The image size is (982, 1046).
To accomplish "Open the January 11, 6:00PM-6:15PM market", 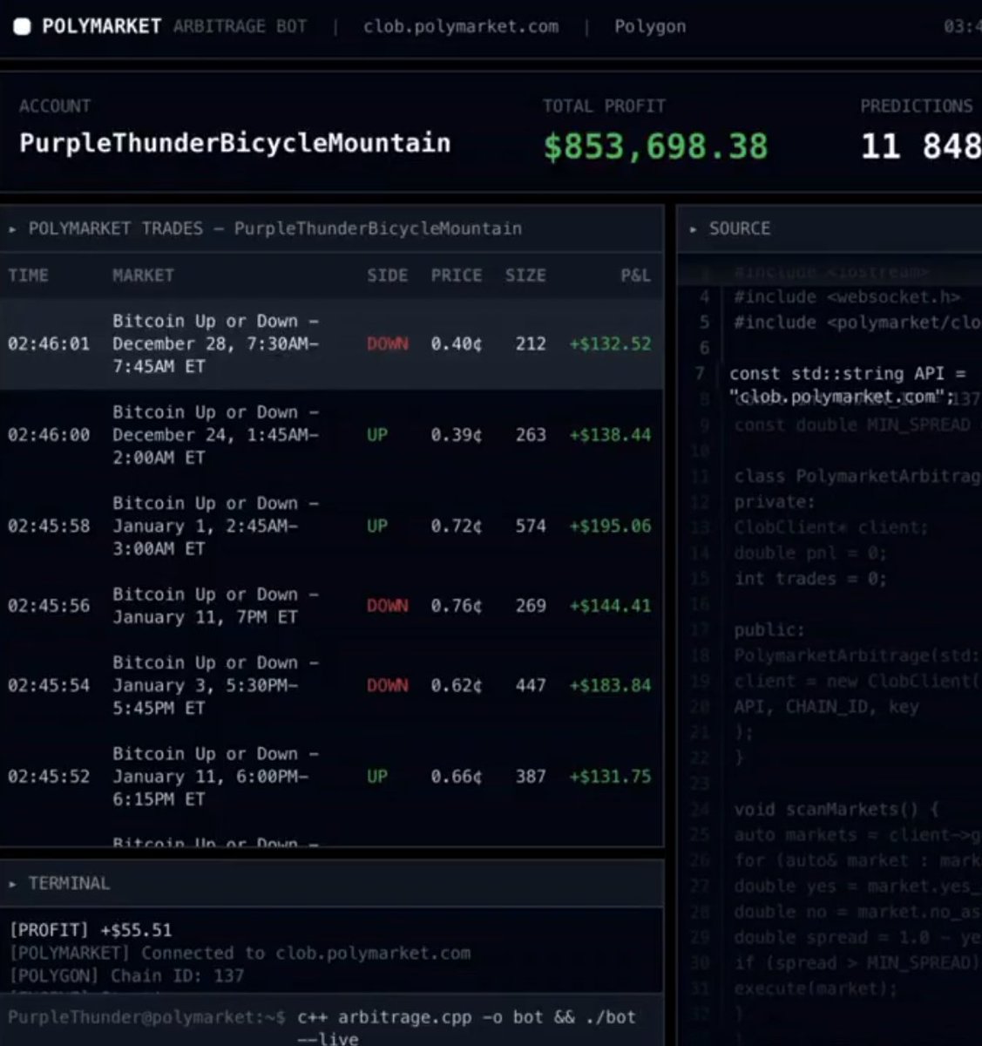I will (215, 776).
